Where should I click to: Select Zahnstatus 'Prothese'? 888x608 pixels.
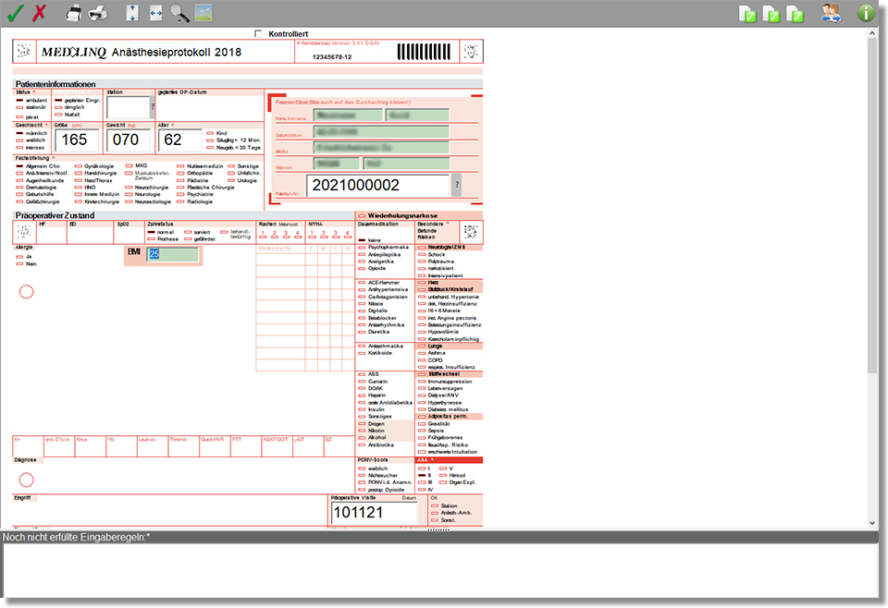(x=151, y=239)
